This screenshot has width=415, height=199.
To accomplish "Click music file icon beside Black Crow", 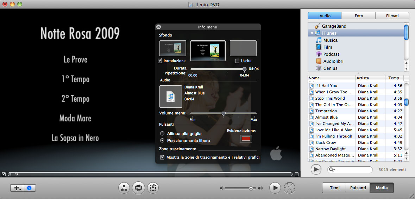I will pyautogui.click(x=312, y=142).
